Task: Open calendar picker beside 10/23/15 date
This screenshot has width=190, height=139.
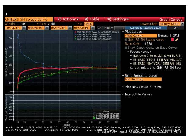Action: (x=24, y=28)
